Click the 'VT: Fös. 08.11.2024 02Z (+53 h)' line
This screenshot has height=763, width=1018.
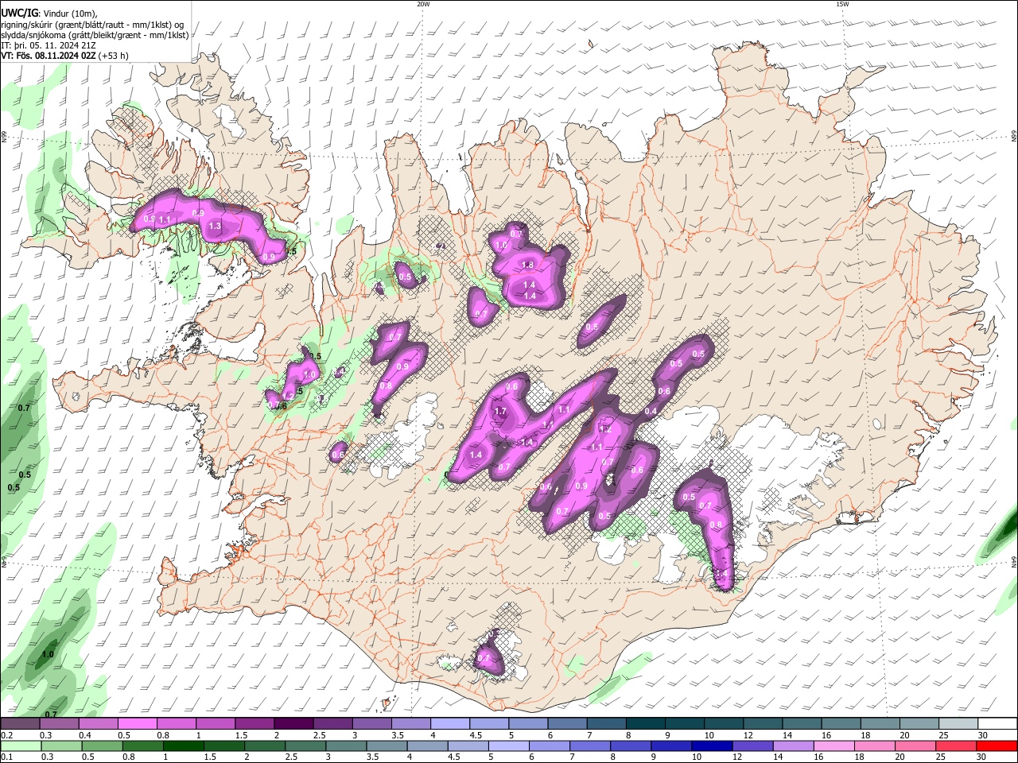[64, 56]
